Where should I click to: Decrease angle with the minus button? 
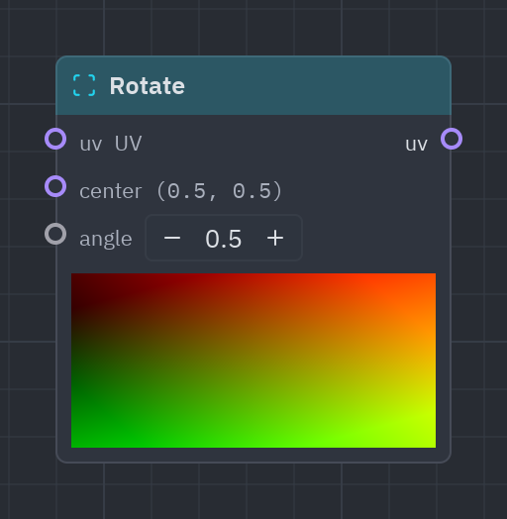click(x=172, y=238)
